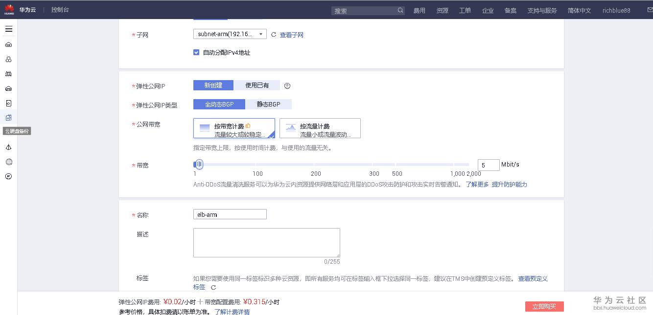The image size is (653, 315).
Task: Open 企业 menu
Action: tap(488, 10)
